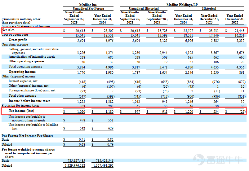Select the 25,507 pro forma net sales value
Image resolution: width=249 pixels, height=171 pixels.
pos(109,31)
